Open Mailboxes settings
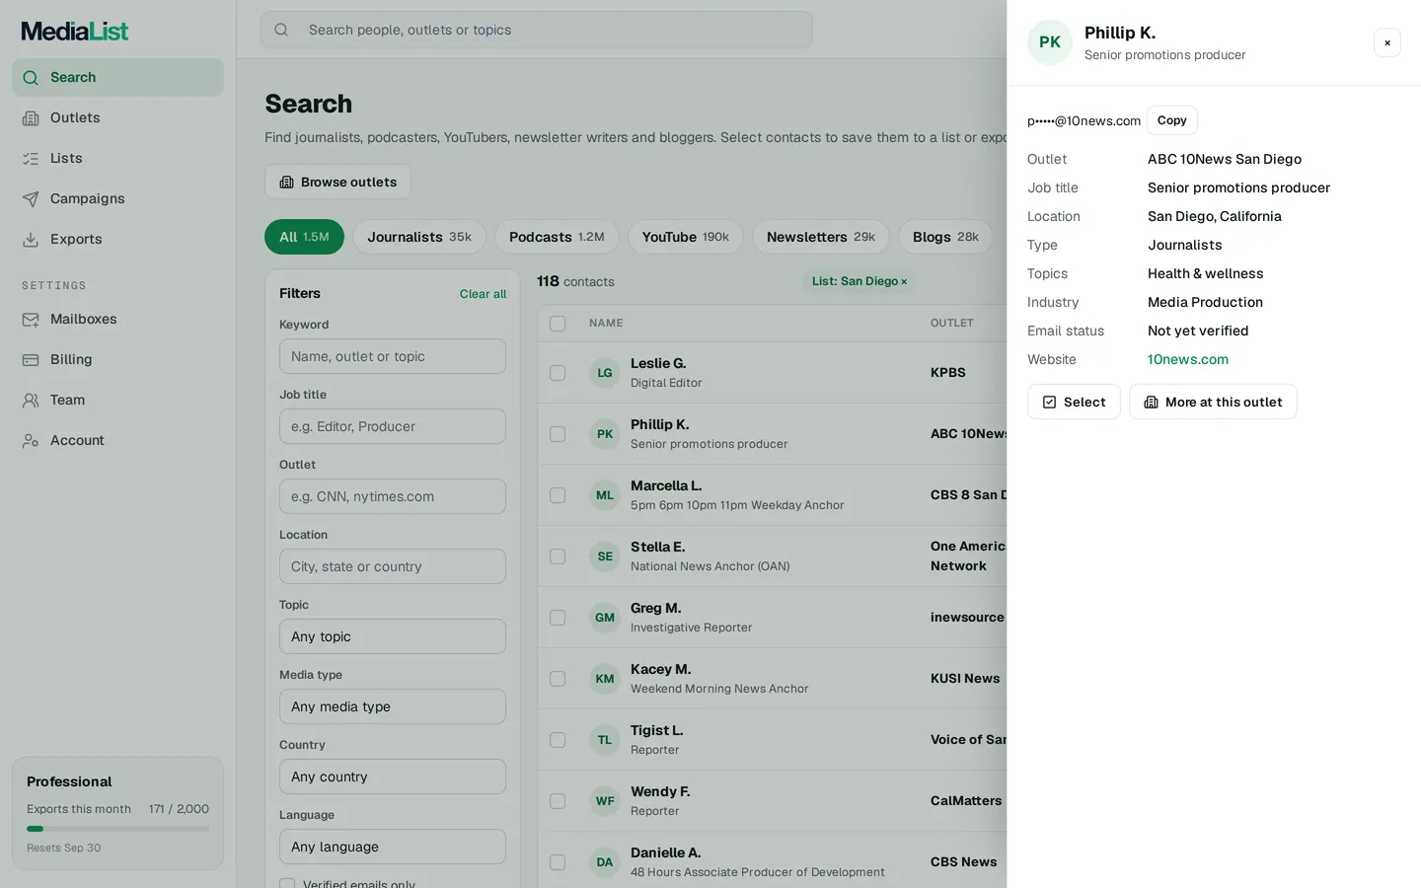The width and height of the screenshot is (1421, 888). [x=117, y=319]
